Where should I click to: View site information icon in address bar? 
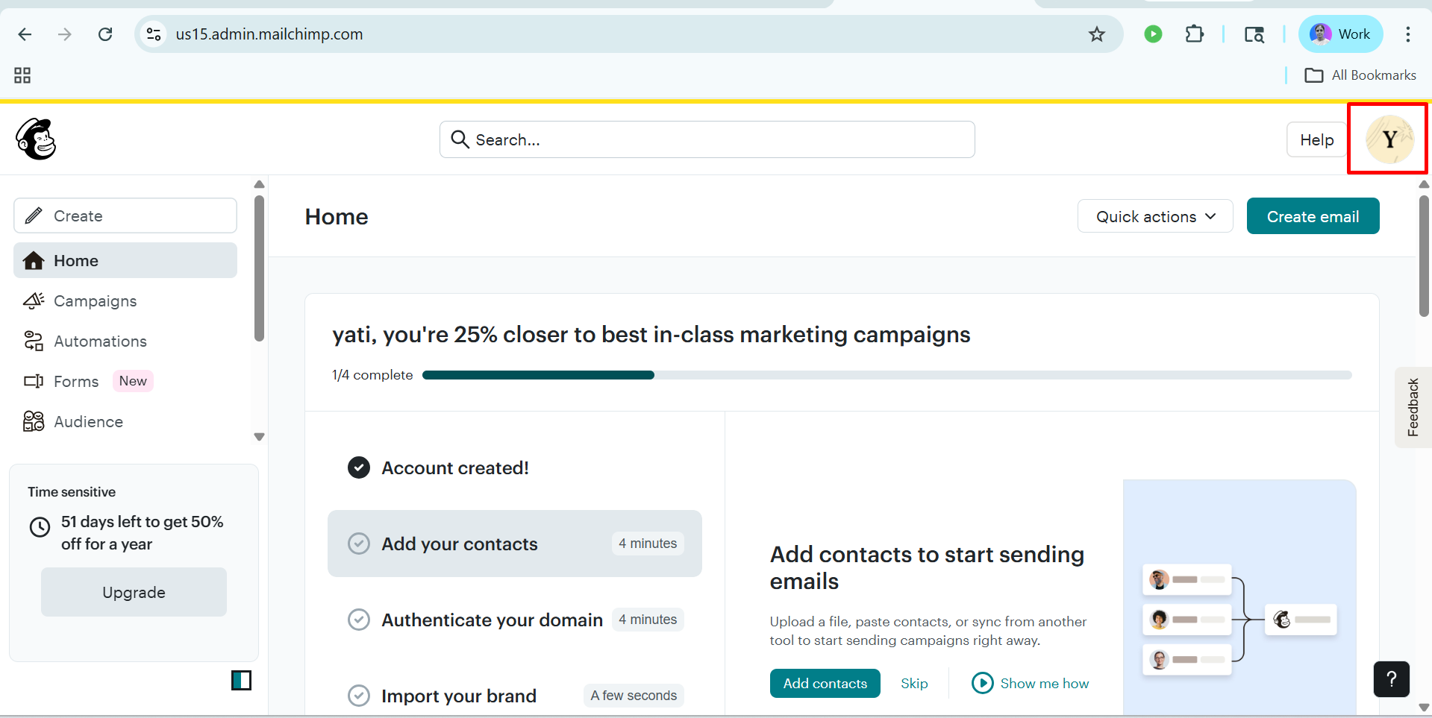tap(154, 34)
